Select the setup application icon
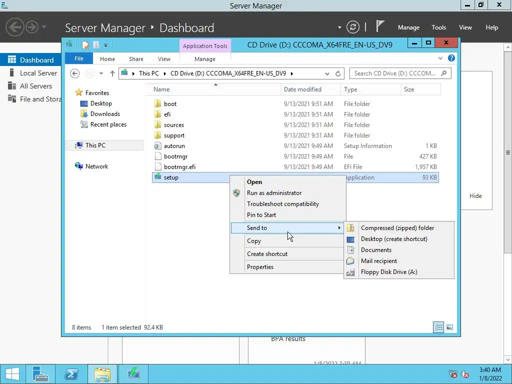 (x=157, y=177)
